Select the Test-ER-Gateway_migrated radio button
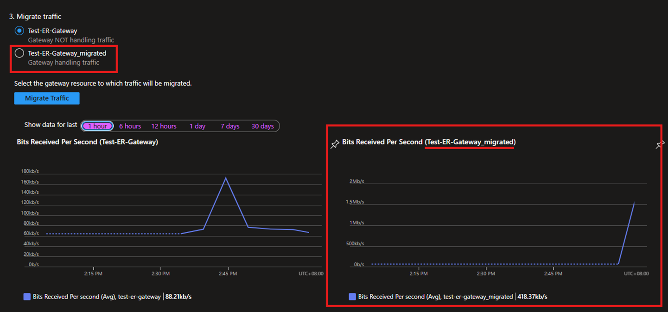The width and height of the screenshot is (668, 312). [19, 53]
